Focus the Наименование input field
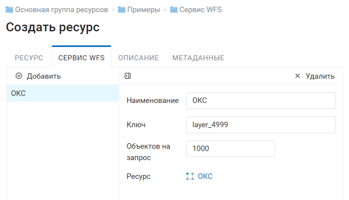This screenshot has height=200, width=349. point(261,101)
